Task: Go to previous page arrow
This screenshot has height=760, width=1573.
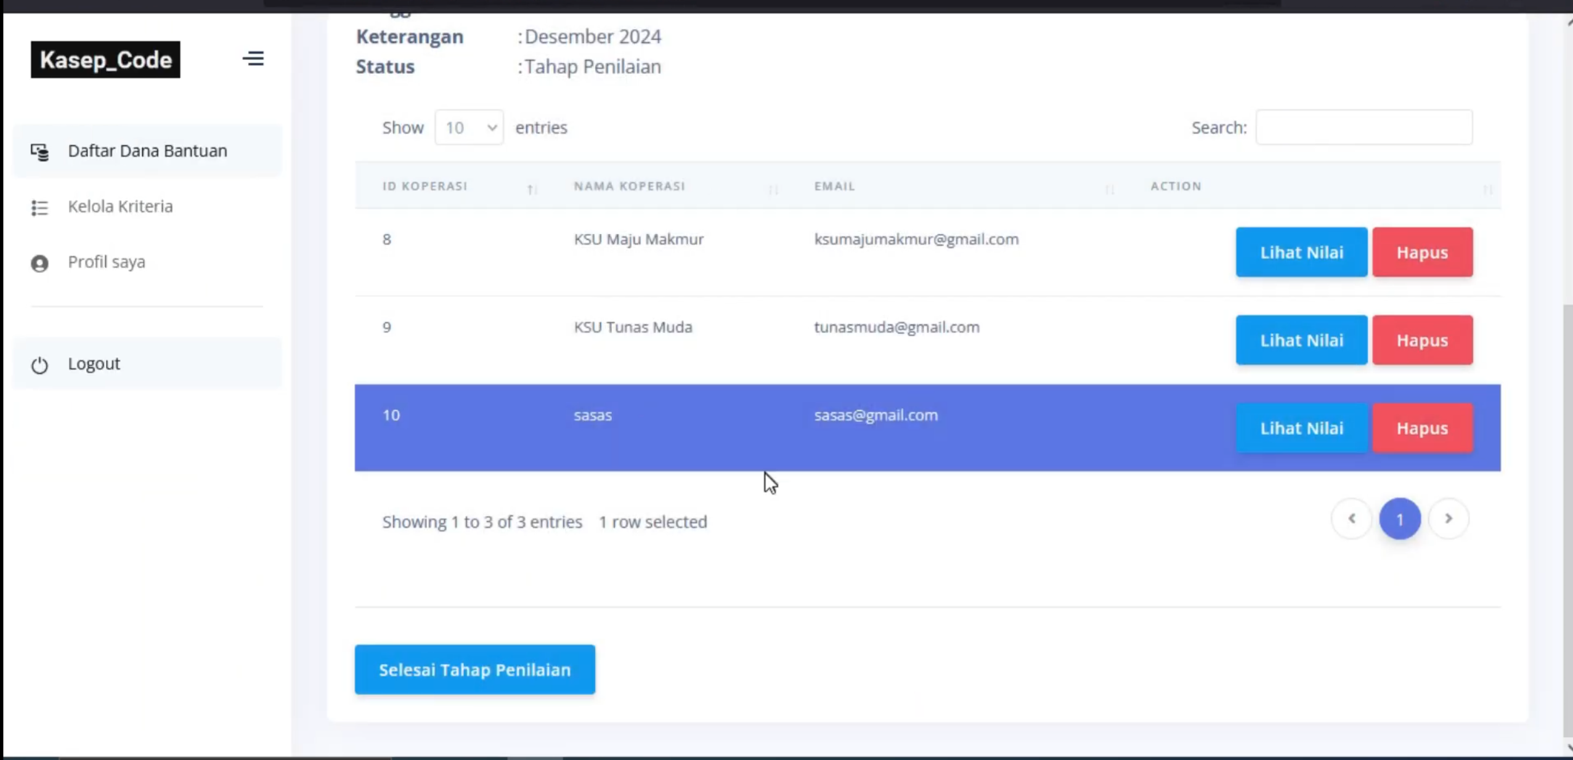Action: (1351, 519)
